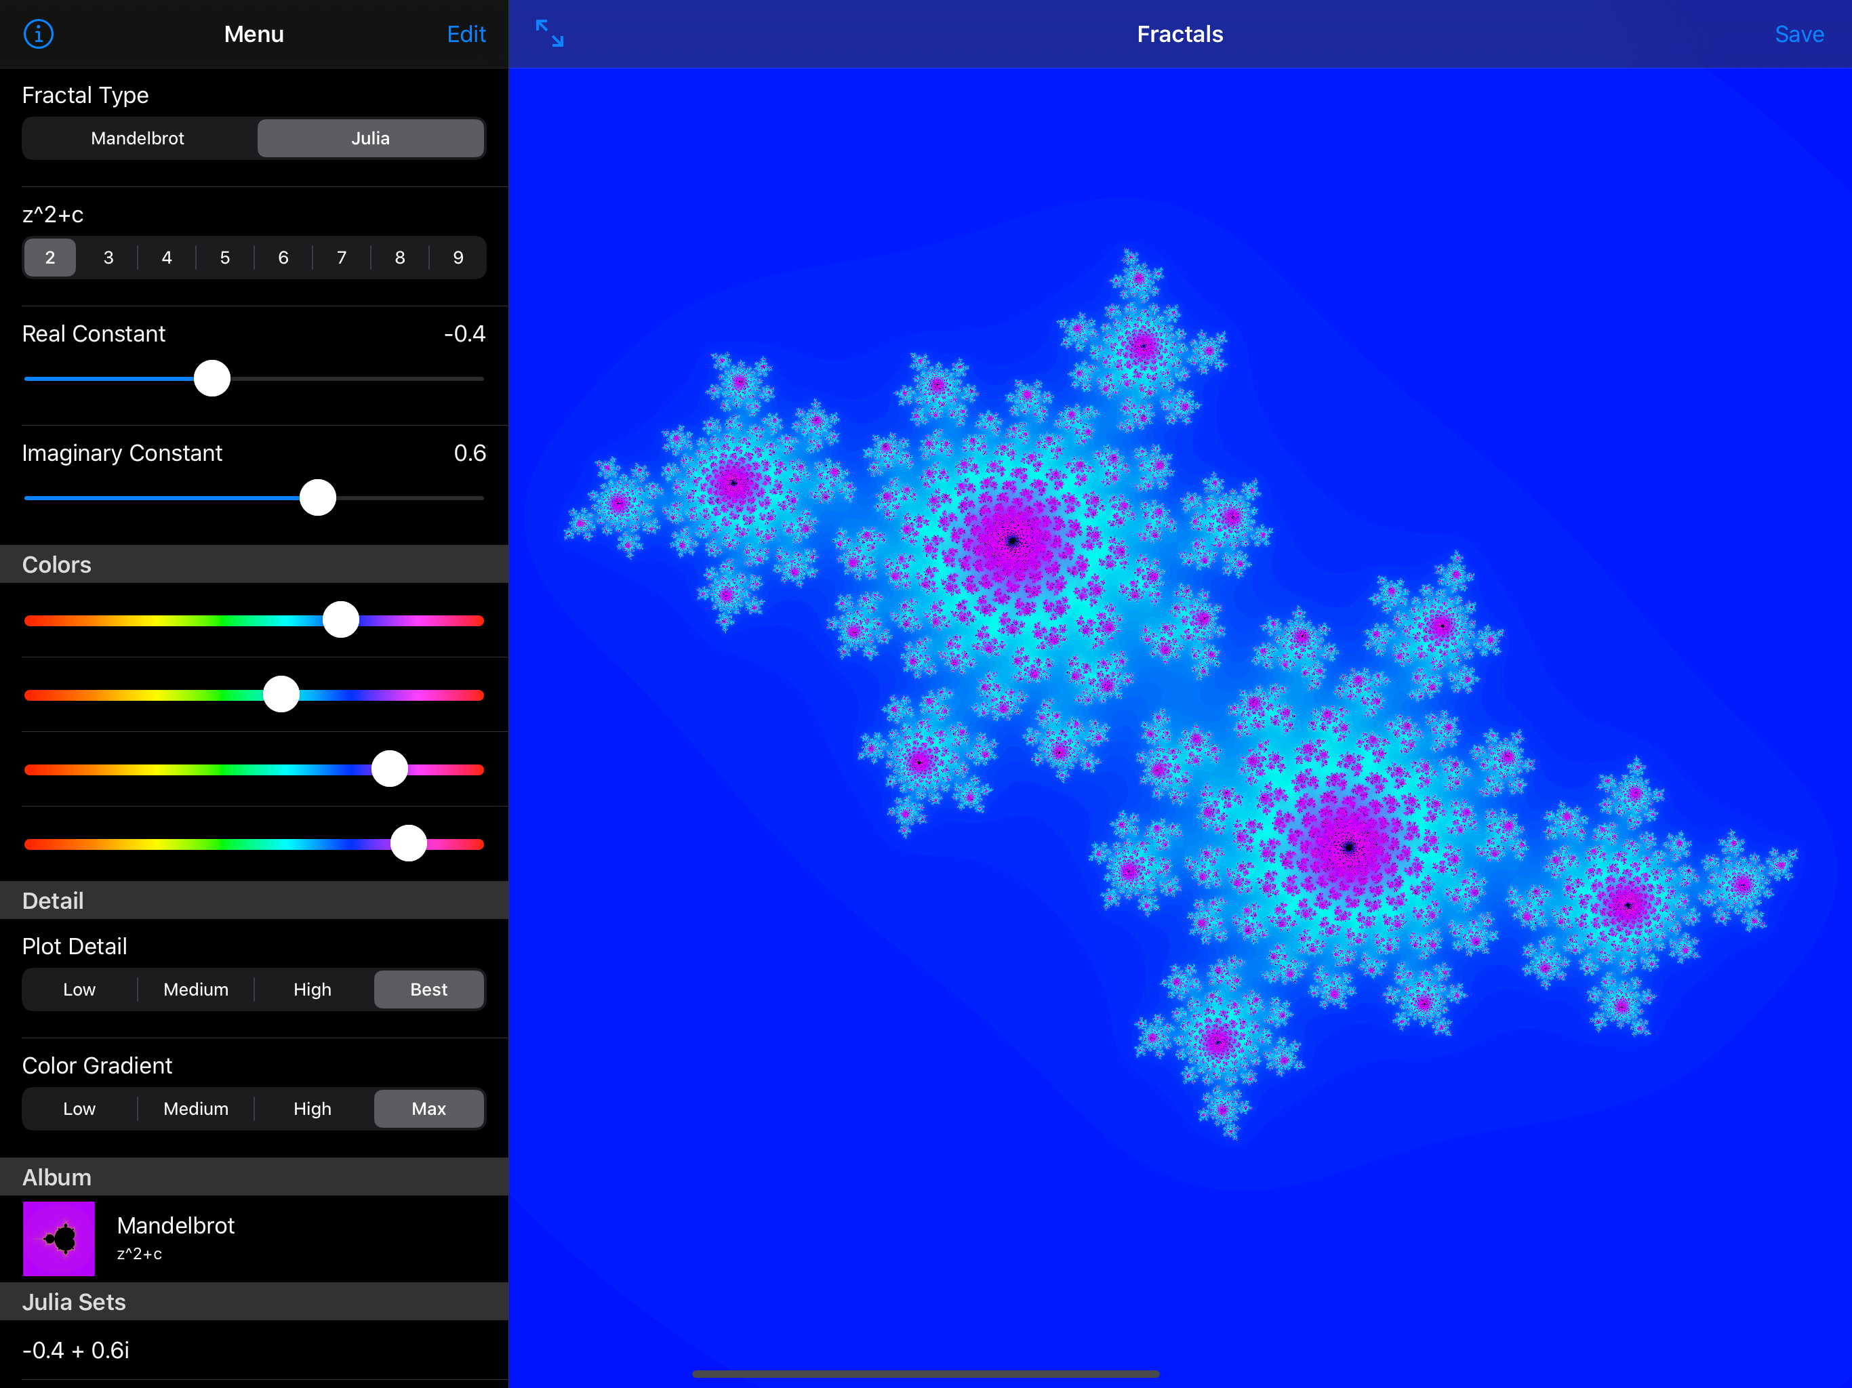This screenshot has height=1388, width=1852.
Task: Open the info icon in Menu header
Action: click(39, 35)
